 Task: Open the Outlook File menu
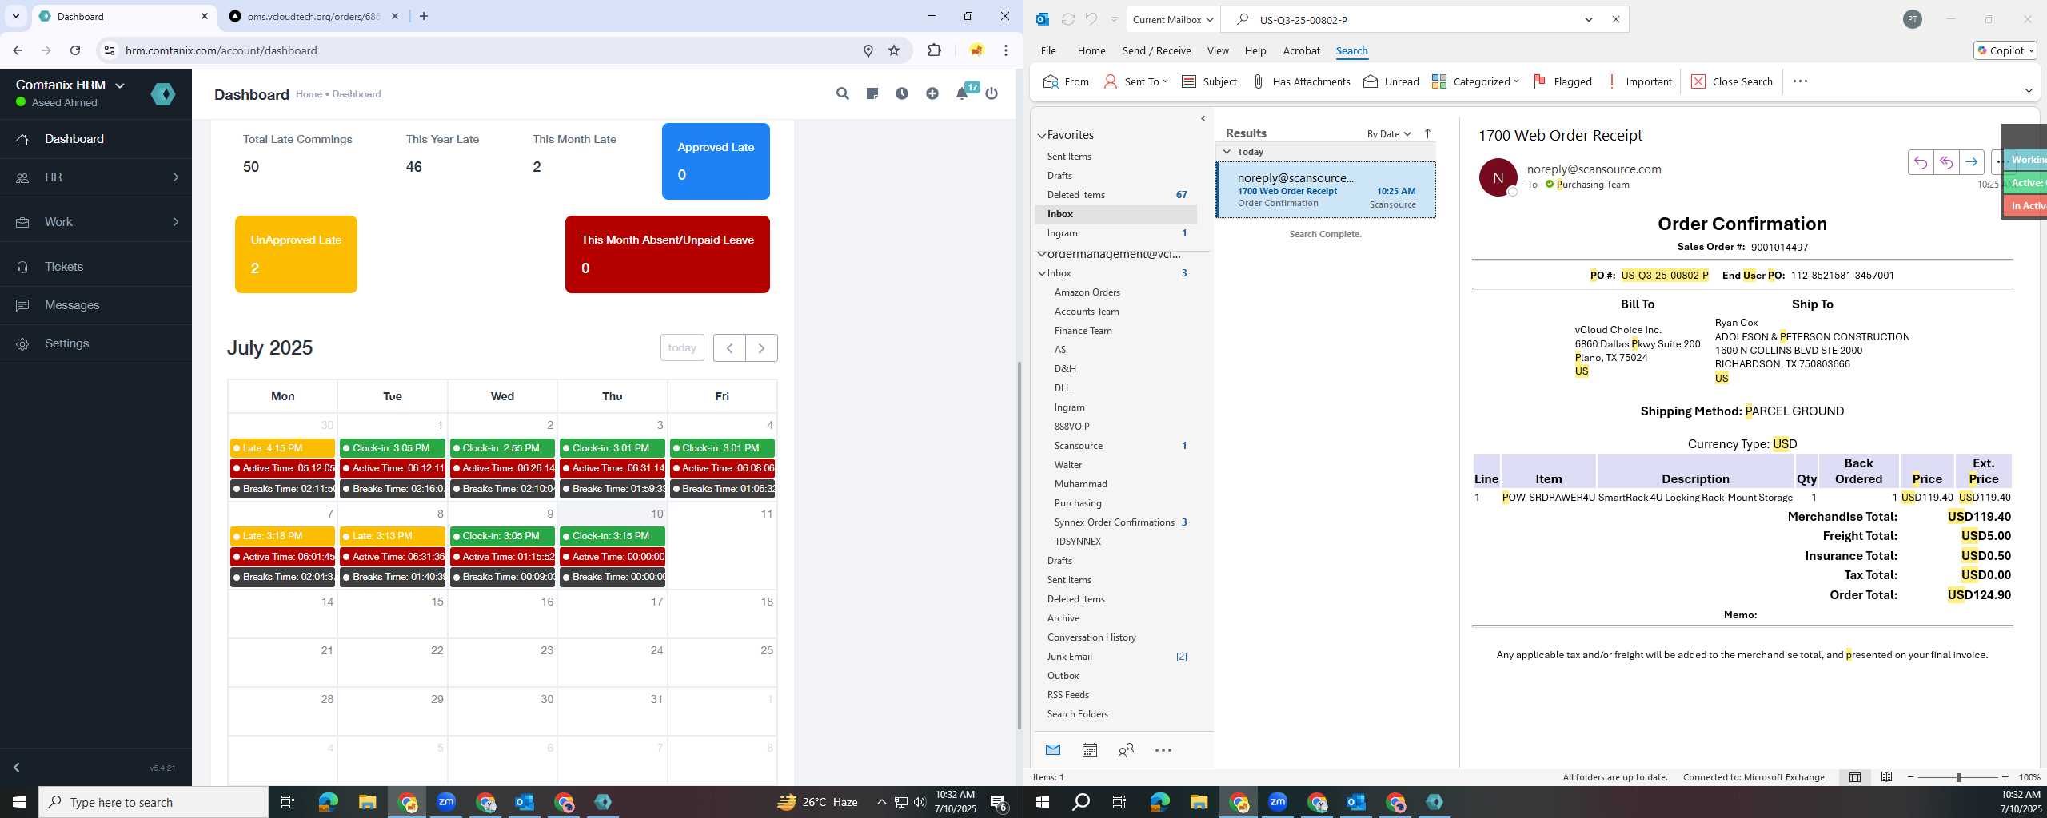pos(1047,50)
